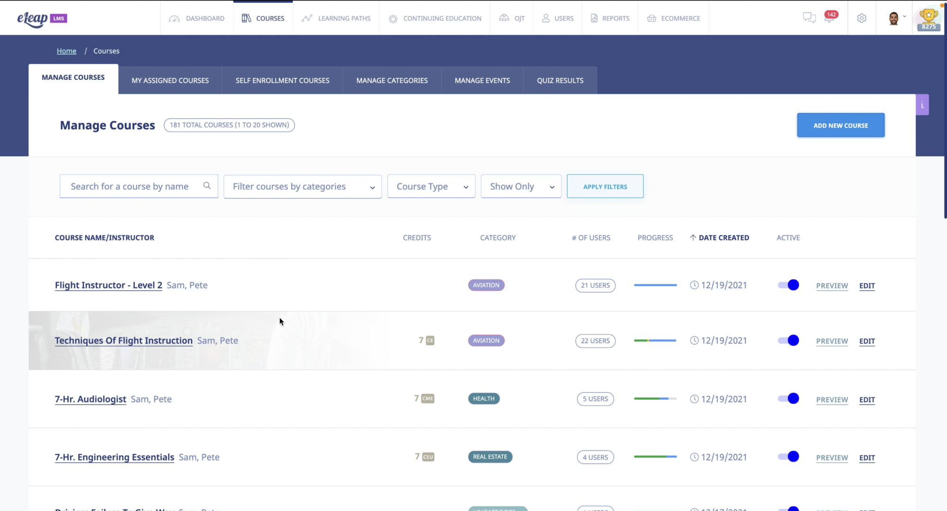Viewport: 947px width, 511px height.
Task: Check the 142 unread notifications
Action: pos(830,17)
